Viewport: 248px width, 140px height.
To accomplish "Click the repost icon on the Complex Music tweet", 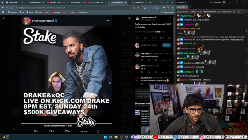I will [x=145, y=38].
